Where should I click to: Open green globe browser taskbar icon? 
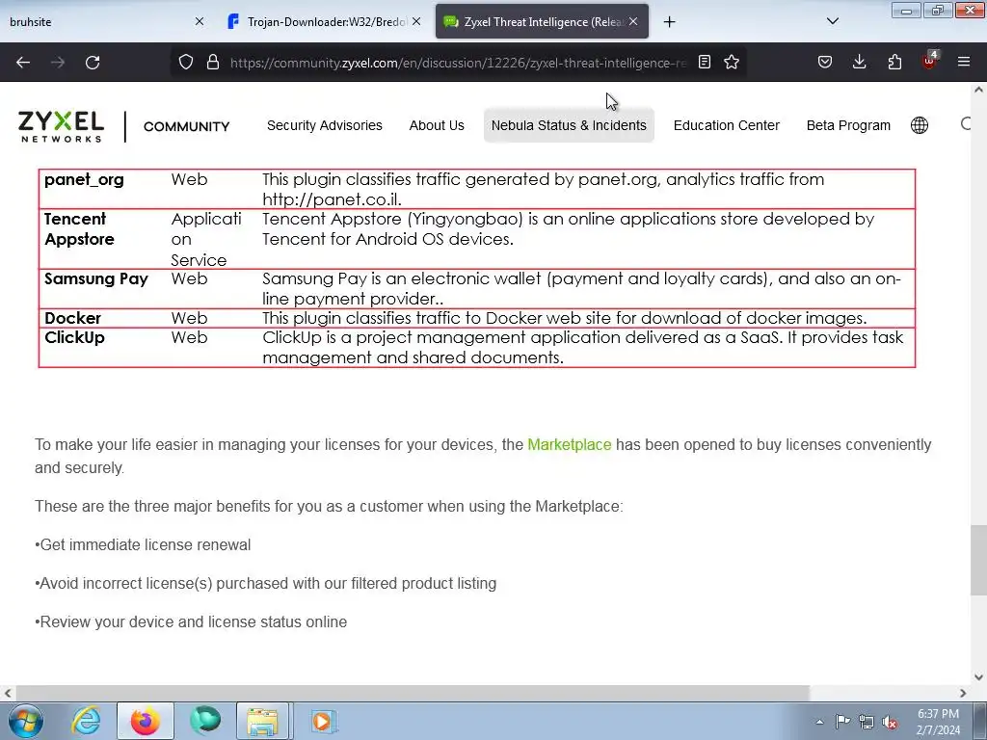[x=205, y=721]
